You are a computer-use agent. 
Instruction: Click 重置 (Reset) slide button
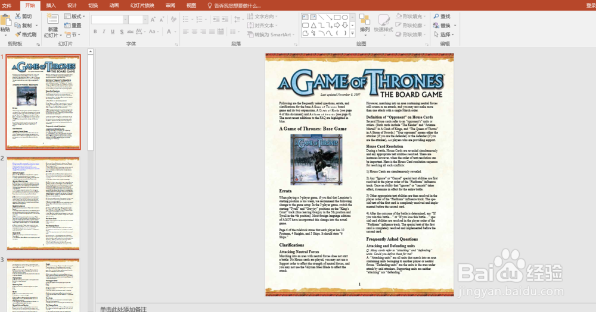tap(73, 26)
